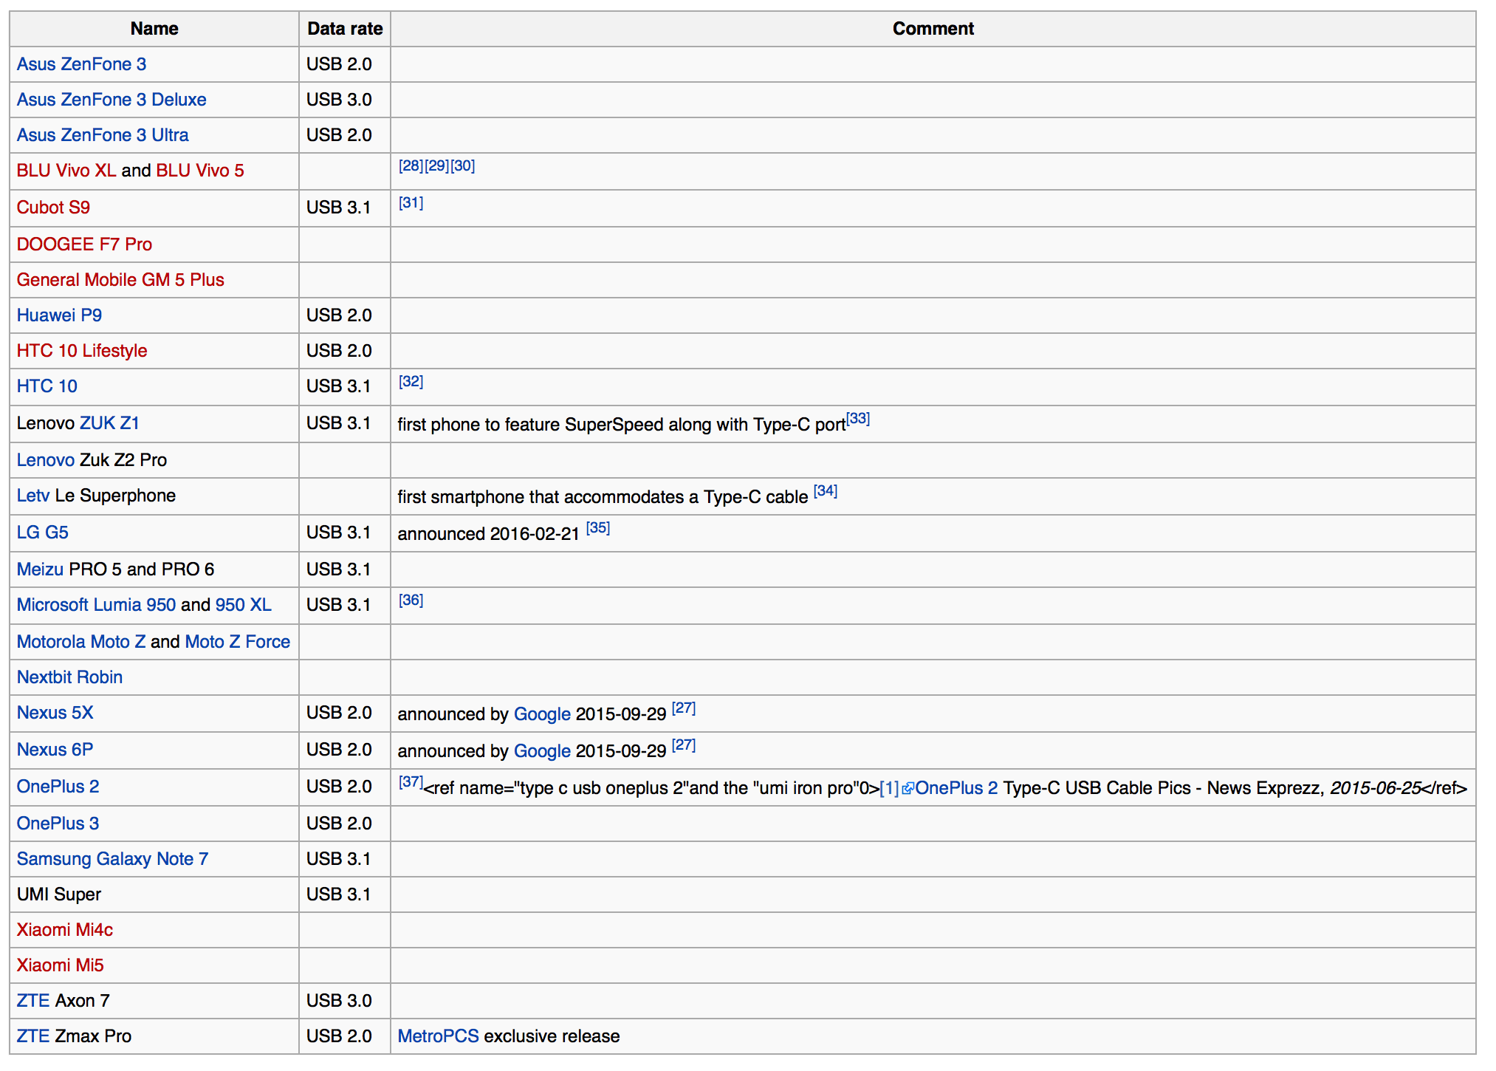This screenshot has height=1071, width=1496.
Task: Open the LG G5 link
Action: (x=43, y=533)
